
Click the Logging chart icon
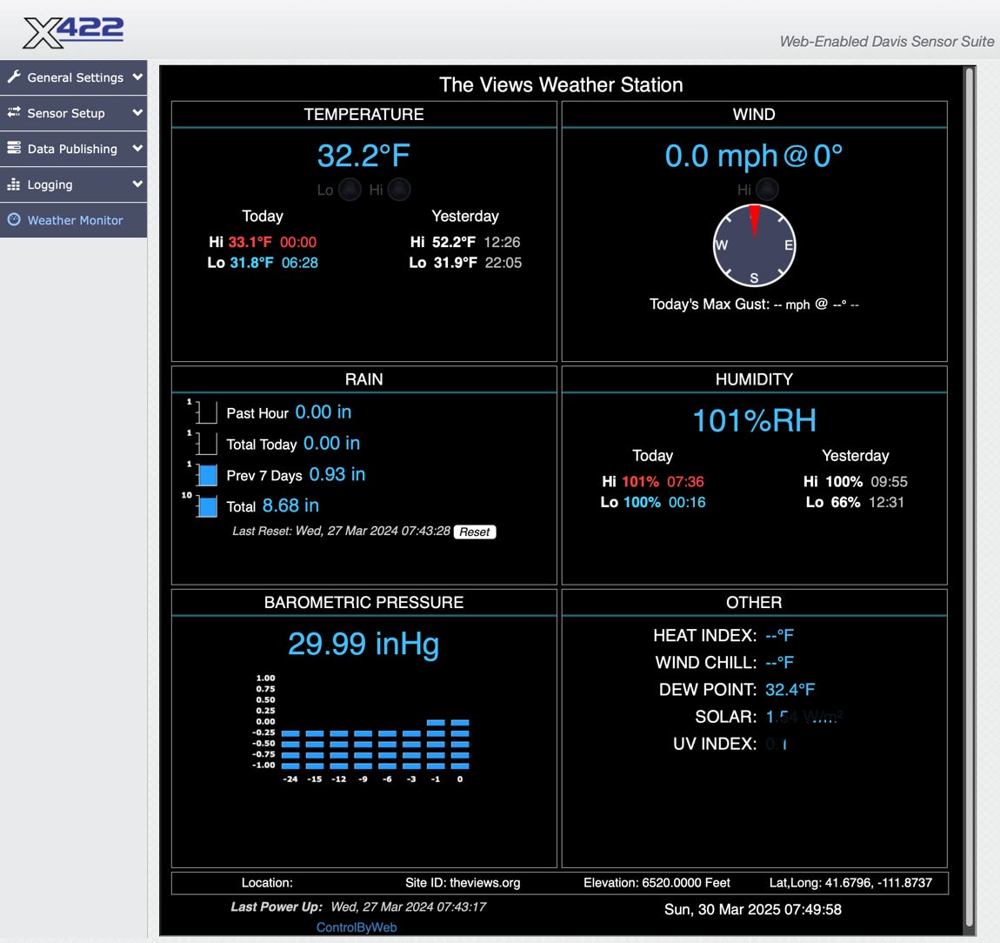coord(14,184)
